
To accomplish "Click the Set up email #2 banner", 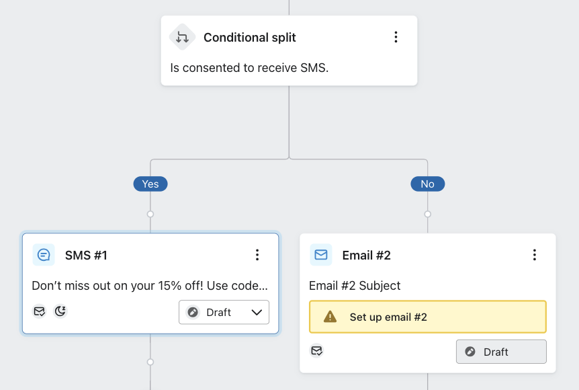I will click(427, 316).
